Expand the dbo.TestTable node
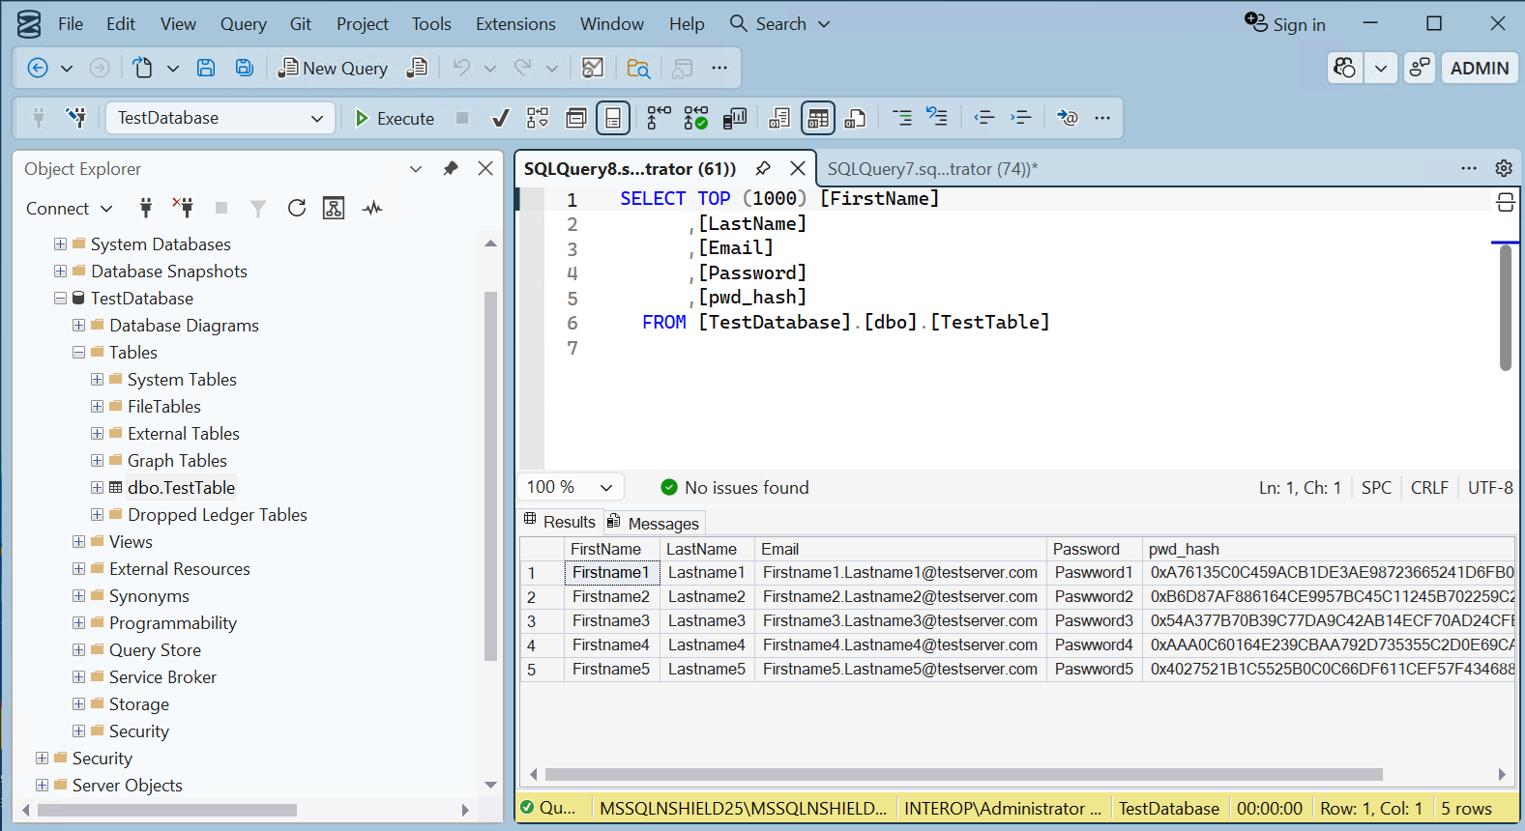The width and height of the screenshot is (1525, 831). 97,487
